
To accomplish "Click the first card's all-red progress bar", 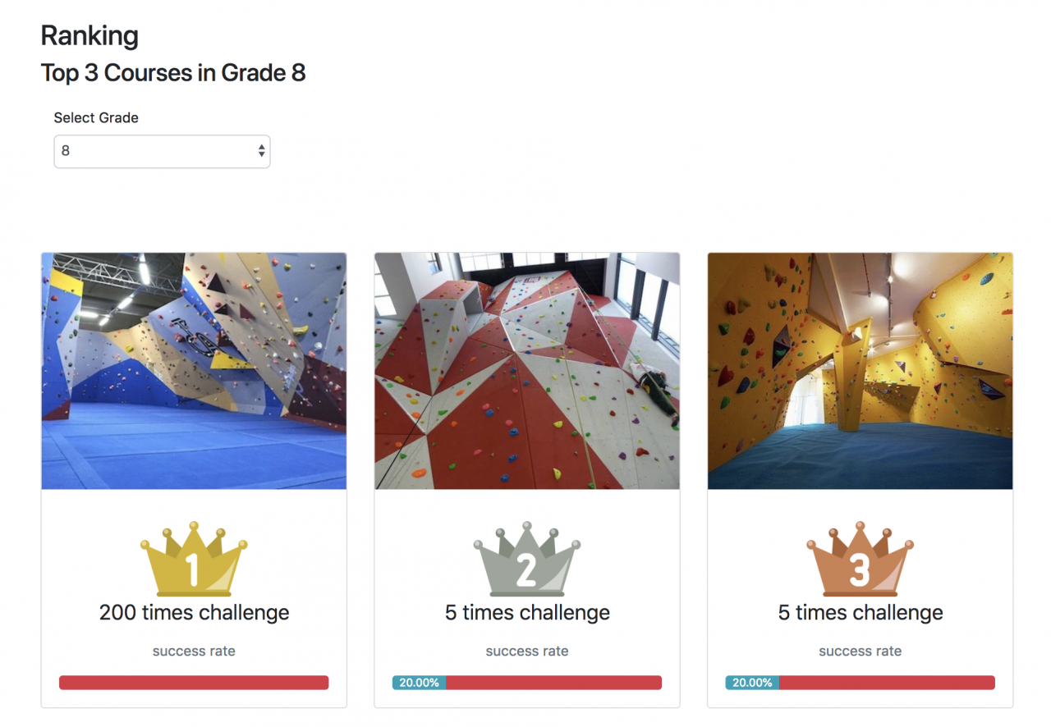I will click(194, 683).
